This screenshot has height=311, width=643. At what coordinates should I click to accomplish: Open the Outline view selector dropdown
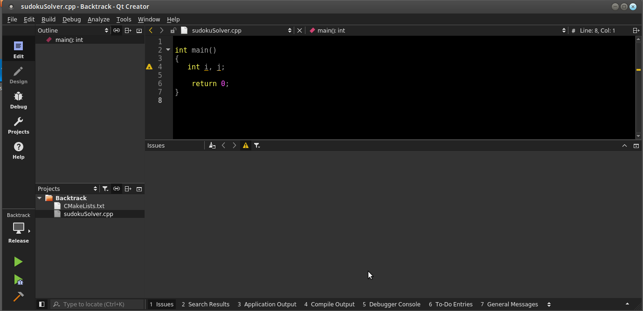73,30
